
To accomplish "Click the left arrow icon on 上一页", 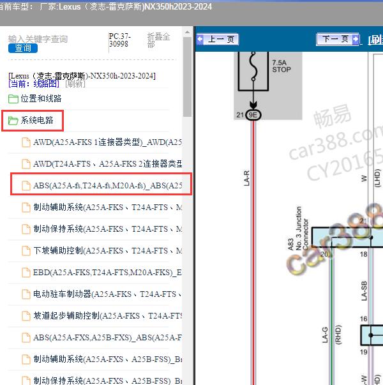I will (x=200, y=40).
